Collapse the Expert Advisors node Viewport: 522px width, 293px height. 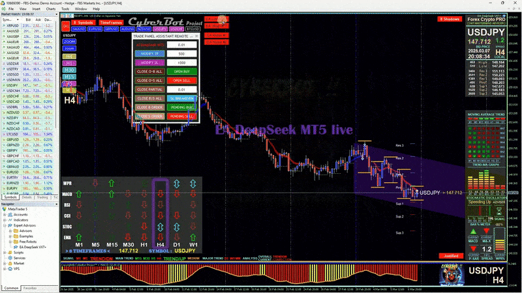[x=5, y=225]
